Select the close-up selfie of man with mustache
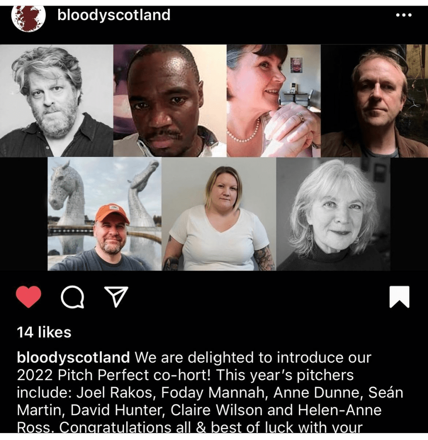 (170, 101)
